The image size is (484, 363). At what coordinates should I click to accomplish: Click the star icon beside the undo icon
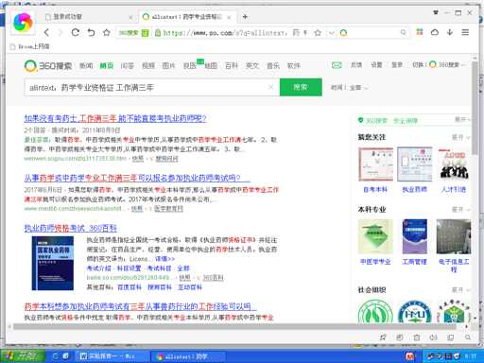107,32
